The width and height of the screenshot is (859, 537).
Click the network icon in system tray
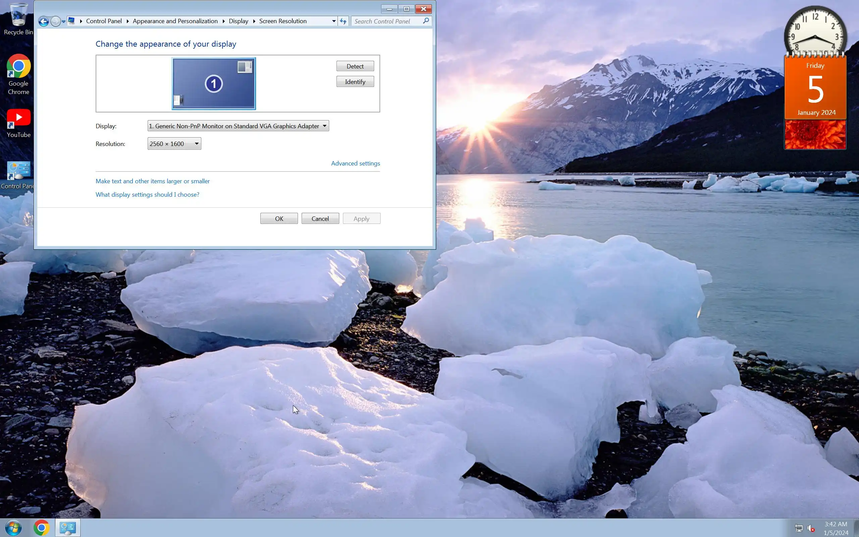798,528
